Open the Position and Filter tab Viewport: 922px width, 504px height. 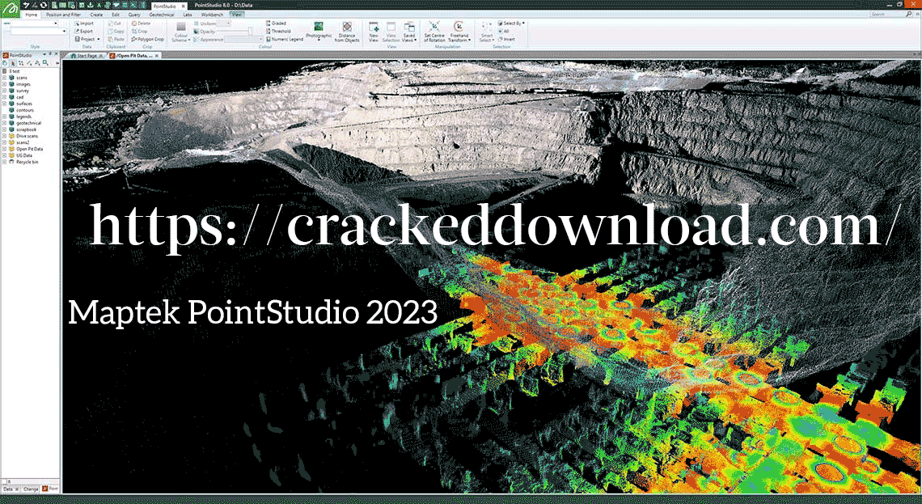pyautogui.click(x=64, y=13)
